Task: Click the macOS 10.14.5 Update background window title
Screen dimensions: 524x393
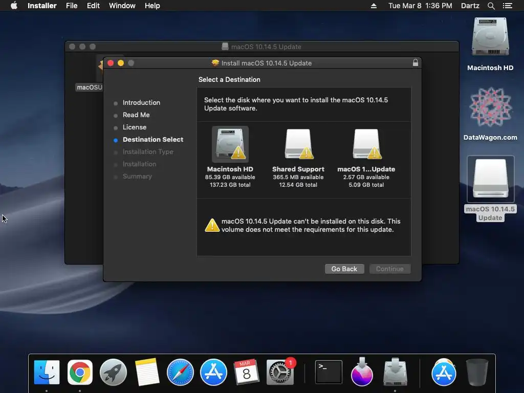Action: (x=266, y=47)
